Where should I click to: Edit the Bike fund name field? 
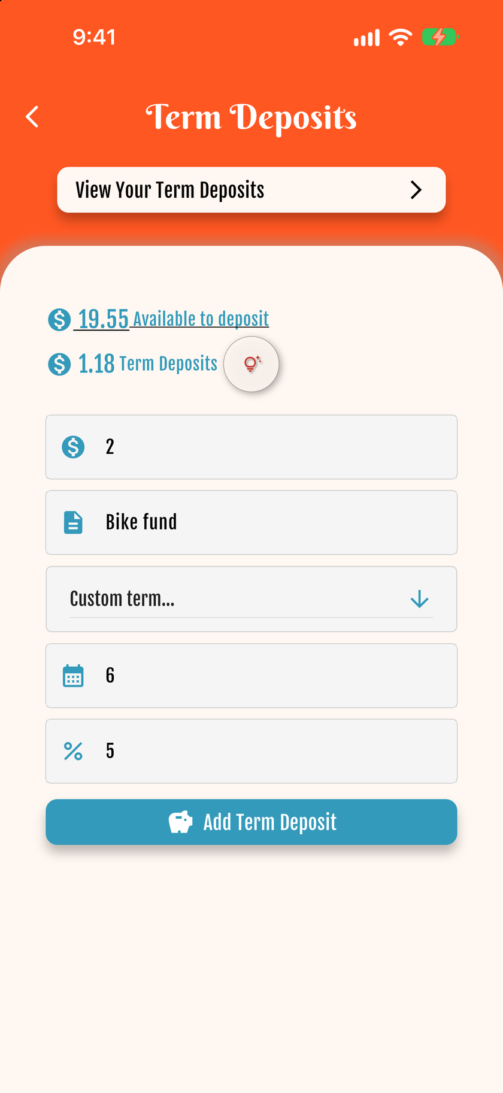point(251,522)
